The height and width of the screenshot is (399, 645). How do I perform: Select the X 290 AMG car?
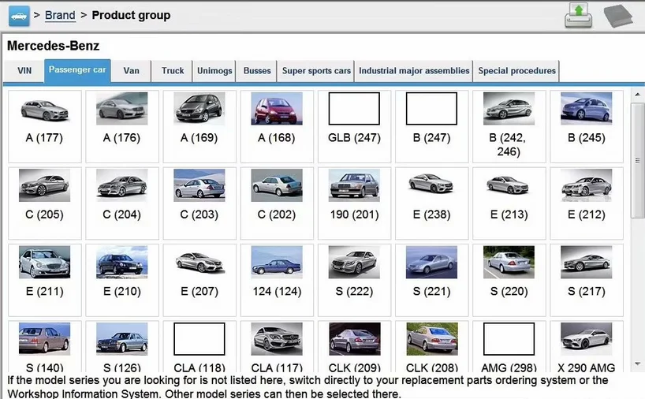pyautogui.click(x=586, y=346)
